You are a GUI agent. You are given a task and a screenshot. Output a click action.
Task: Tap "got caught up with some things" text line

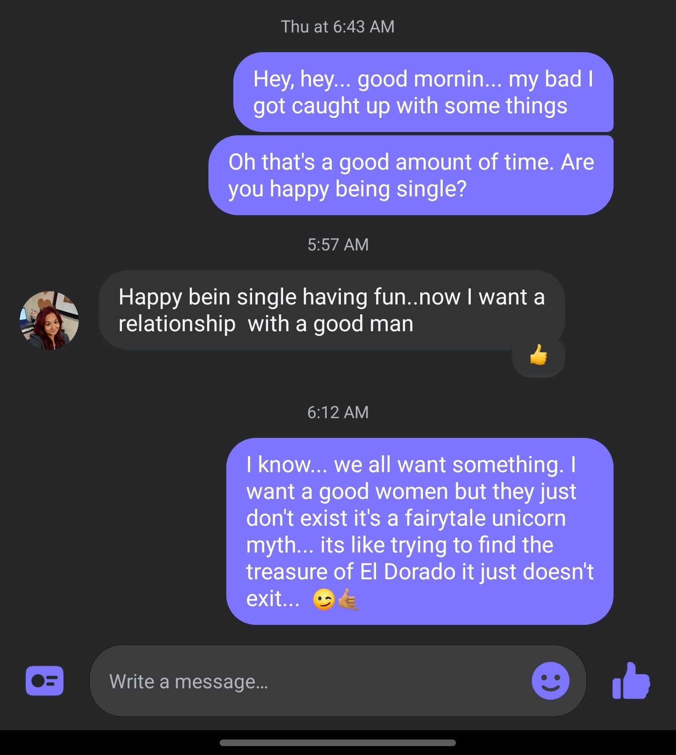[x=410, y=107]
